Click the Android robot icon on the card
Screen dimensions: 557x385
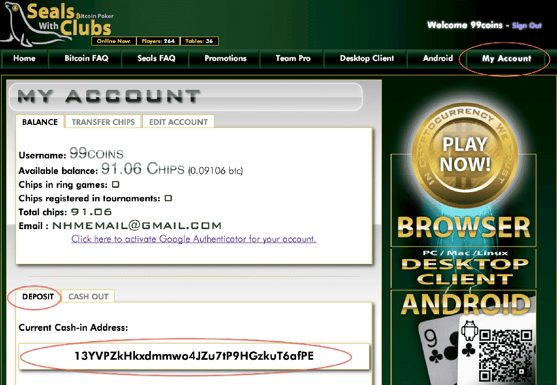(470, 330)
